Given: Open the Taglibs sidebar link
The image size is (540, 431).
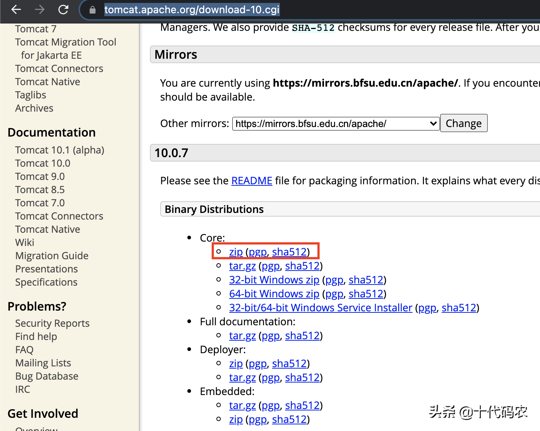Looking at the screenshot, I should pos(31,95).
